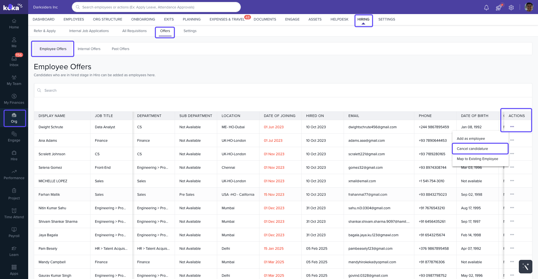
Task: Click the rocket icon in header
Action: (x=499, y=8)
